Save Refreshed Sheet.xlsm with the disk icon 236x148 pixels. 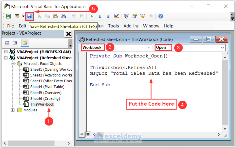pyautogui.click(x=29, y=16)
